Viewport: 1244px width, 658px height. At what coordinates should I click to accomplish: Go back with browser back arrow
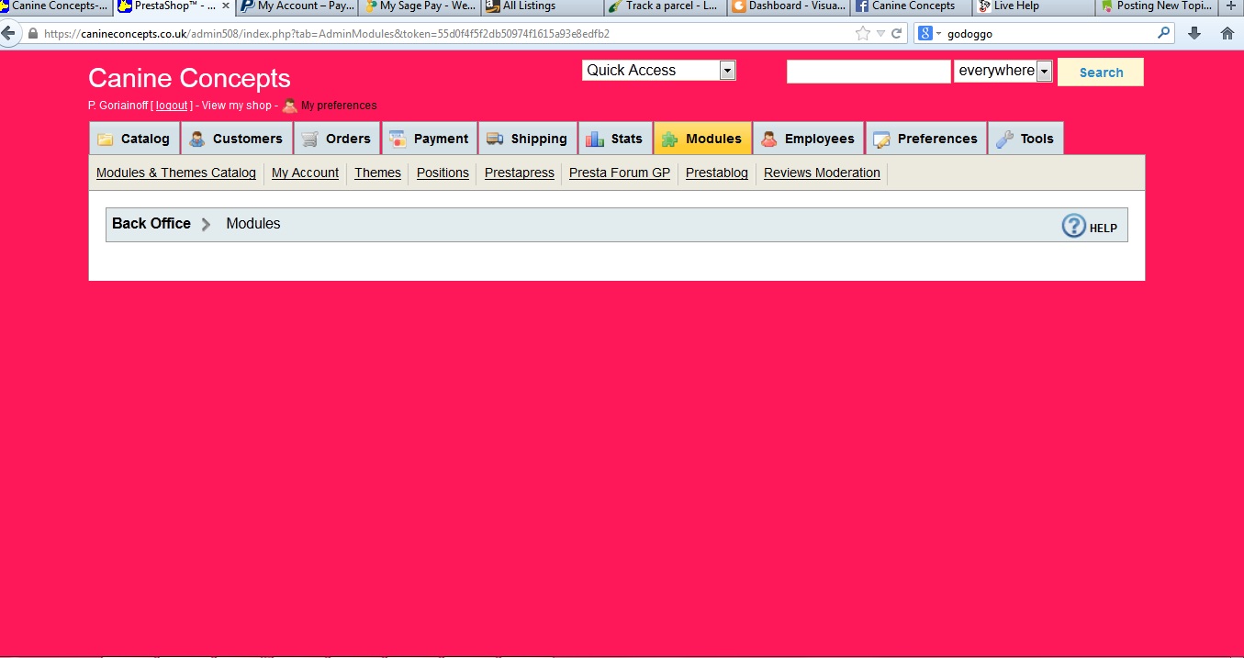tap(9, 33)
